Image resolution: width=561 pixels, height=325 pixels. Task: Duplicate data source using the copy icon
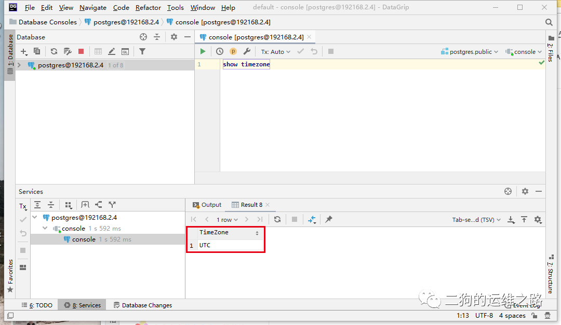(36, 51)
